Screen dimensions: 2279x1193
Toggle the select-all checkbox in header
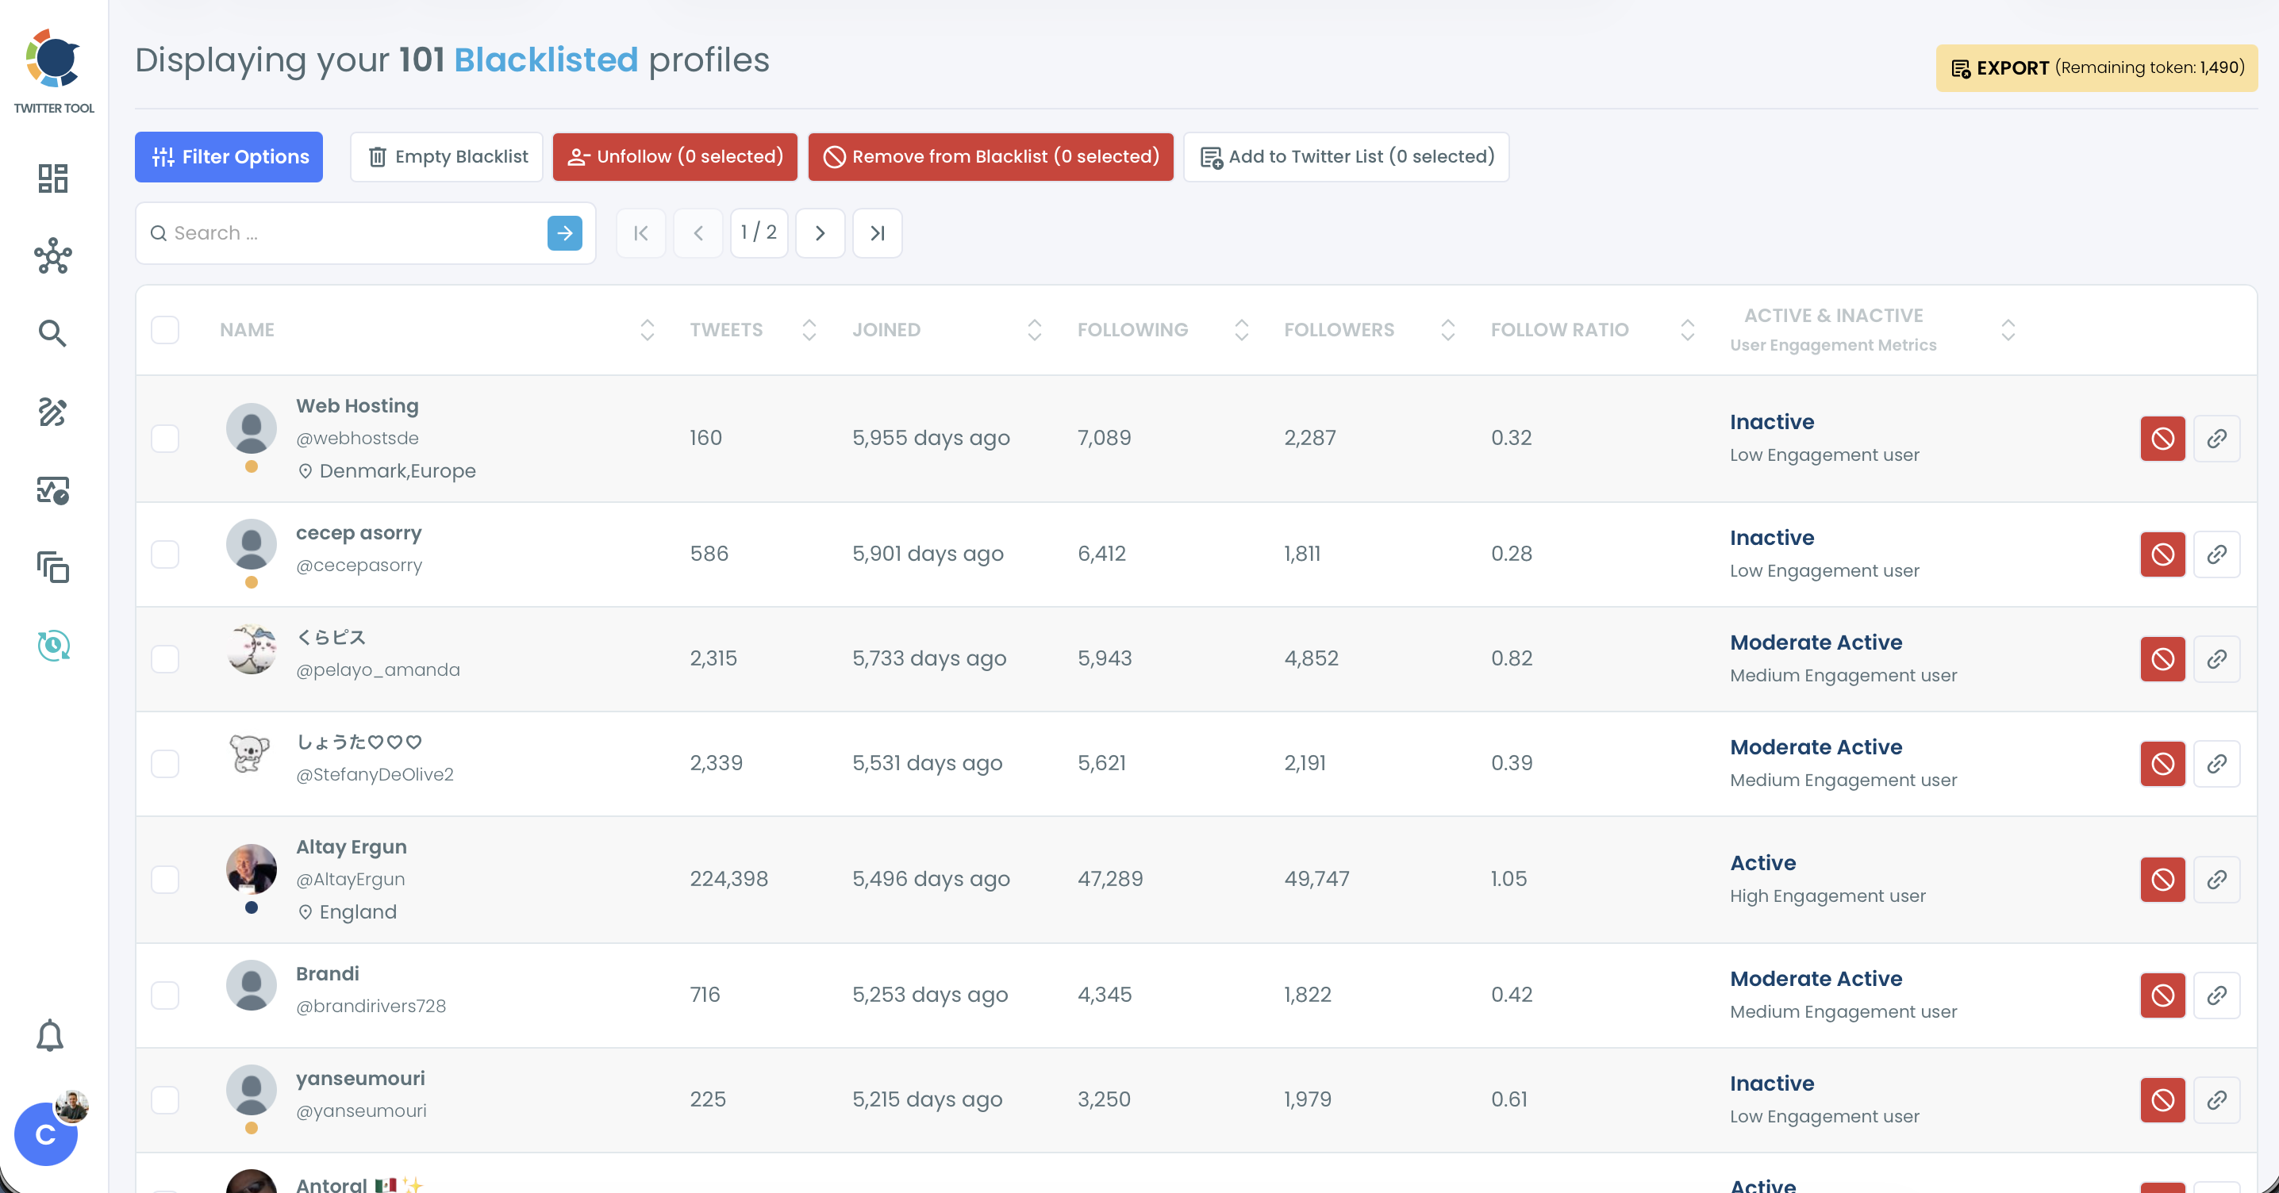click(164, 330)
